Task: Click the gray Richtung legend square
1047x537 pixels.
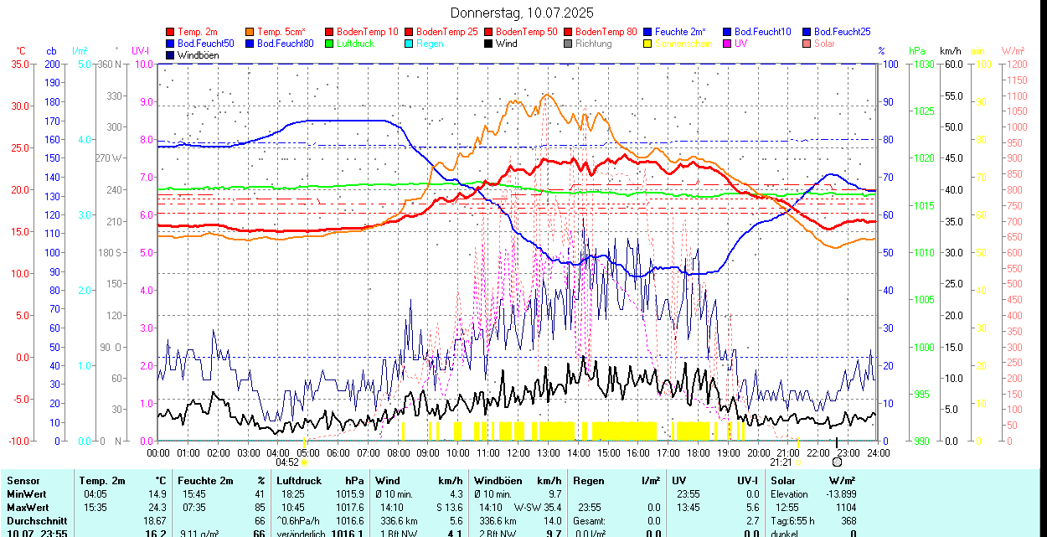Action: 569,44
